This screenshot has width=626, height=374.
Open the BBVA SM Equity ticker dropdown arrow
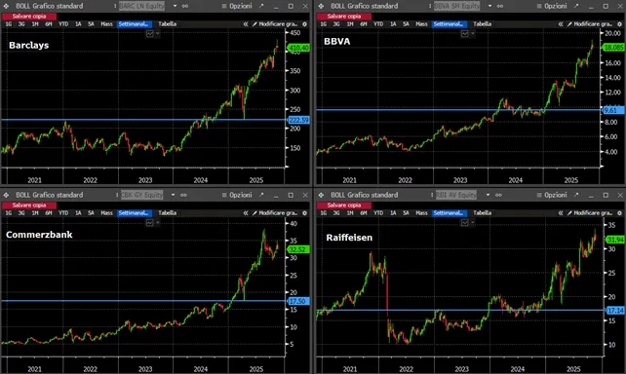[489, 6]
